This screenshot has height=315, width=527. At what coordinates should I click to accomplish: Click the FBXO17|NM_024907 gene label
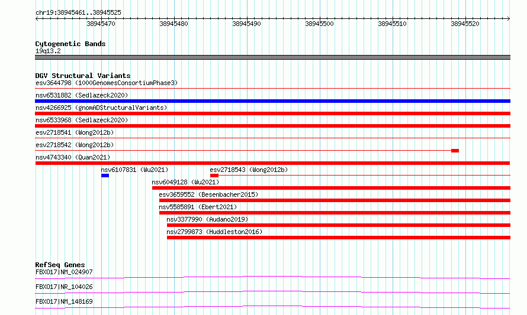click(x=64, y=272)
